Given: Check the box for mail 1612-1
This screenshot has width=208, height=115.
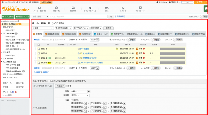Looking at the screenshot, I should 38,49.
